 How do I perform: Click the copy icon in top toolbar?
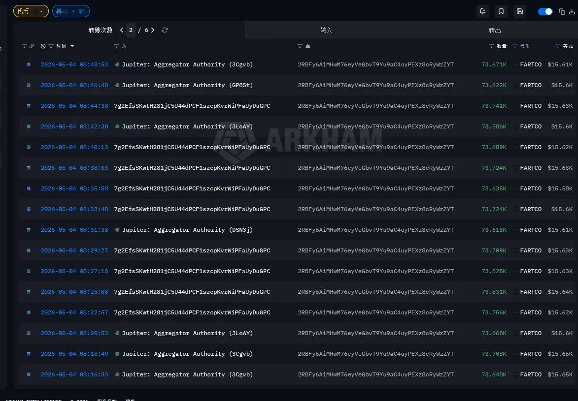click(x=562, y=11)
